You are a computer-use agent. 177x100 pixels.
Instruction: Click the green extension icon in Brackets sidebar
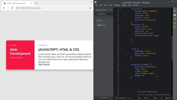[175, 19]
